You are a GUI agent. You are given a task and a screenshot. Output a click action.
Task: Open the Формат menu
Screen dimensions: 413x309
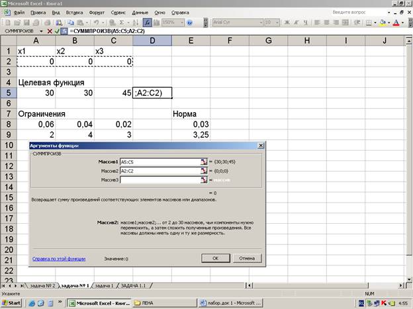pos(96,13)
